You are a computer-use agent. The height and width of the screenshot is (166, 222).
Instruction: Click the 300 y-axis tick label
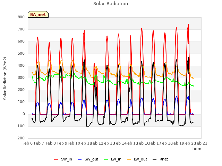tap(21, 77)
